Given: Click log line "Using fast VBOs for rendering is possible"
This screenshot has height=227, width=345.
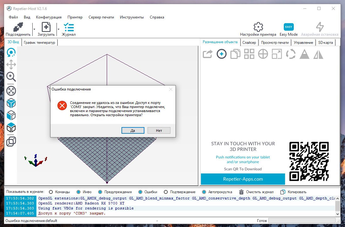Looking at the screenshot, I should (x=86, y=208).
